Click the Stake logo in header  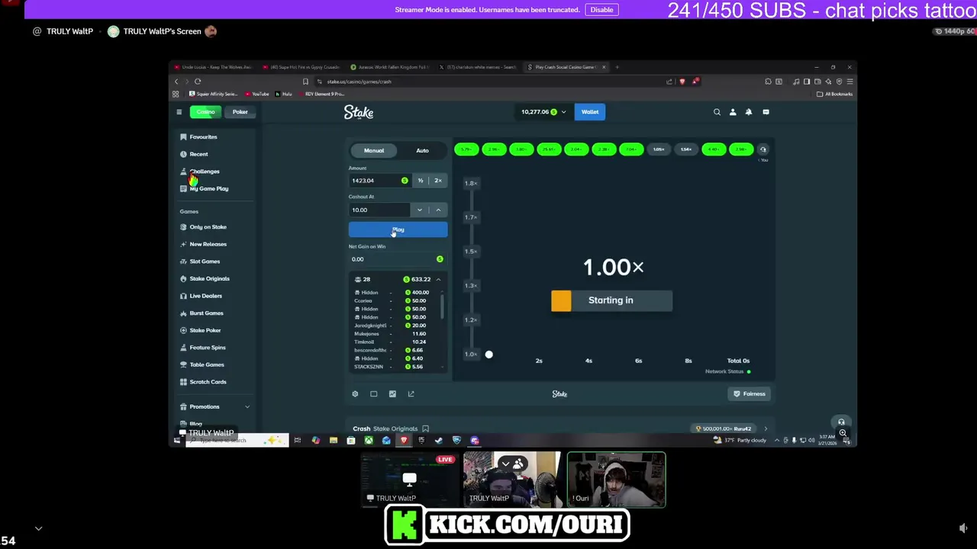(x=359, y=112)
